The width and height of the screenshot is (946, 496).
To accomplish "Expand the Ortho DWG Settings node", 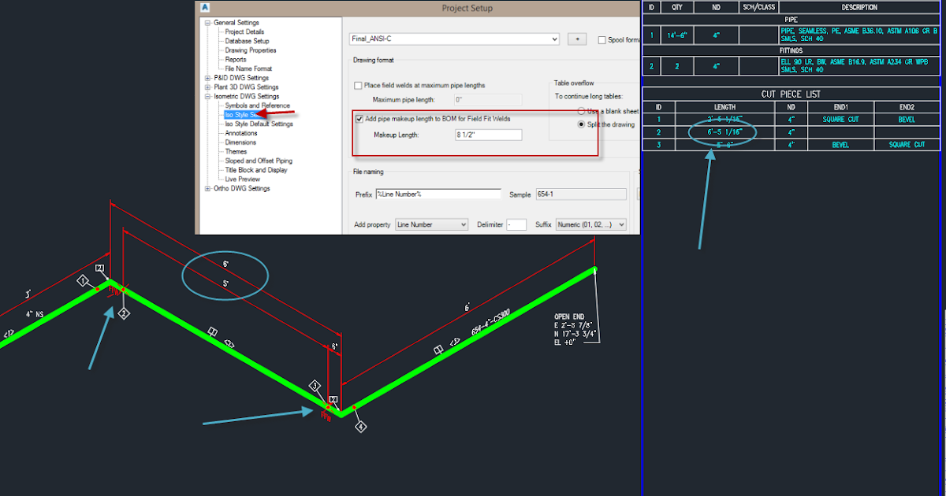I will coord(206,187).
